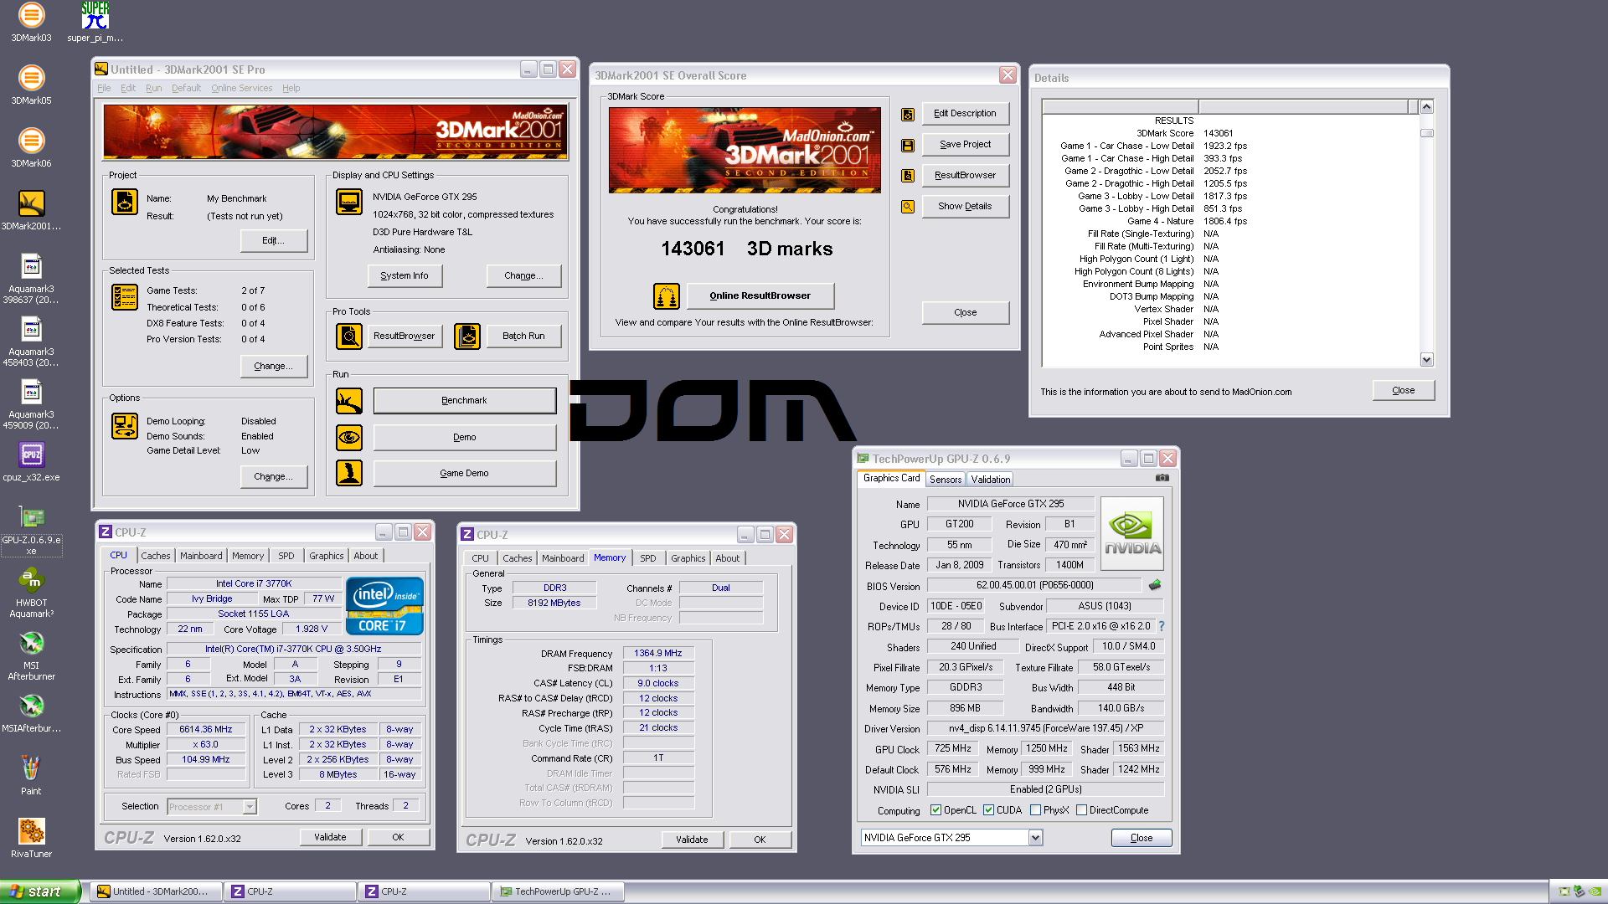Screen dimensions: 1608x904
Task: Open the Online Services menu
Action: click(x=241, y=88)
